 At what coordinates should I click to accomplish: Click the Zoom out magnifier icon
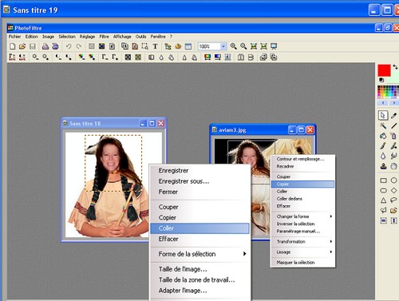[243, 46]
